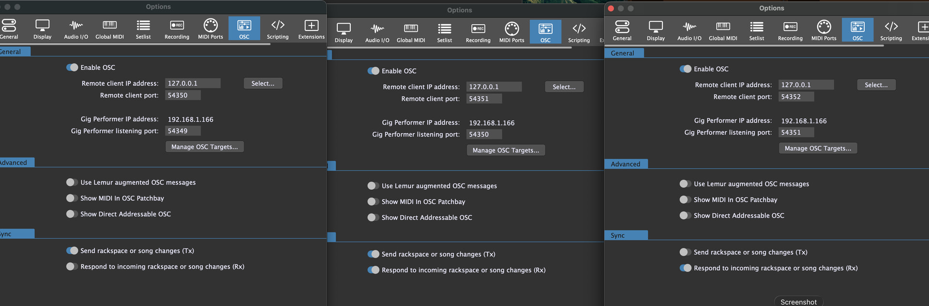The image size is (929, 306).
Task: Turn on Respond to incoming changes in left window
Action: pyautogui.click(x=72, y=267)
